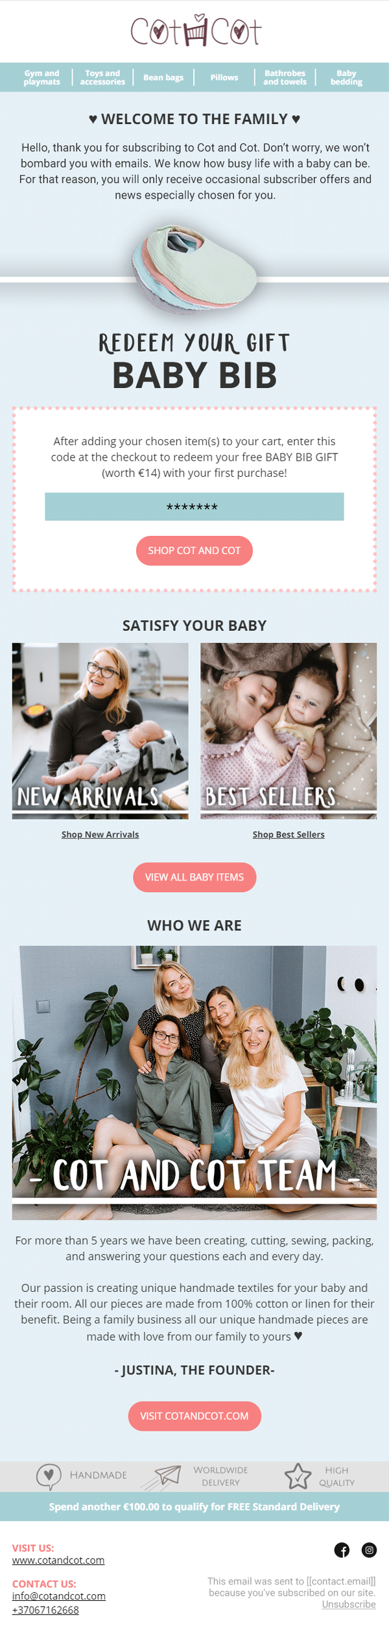Select the Pillows navigation item

pyautogui.click(x=224, y=77)
